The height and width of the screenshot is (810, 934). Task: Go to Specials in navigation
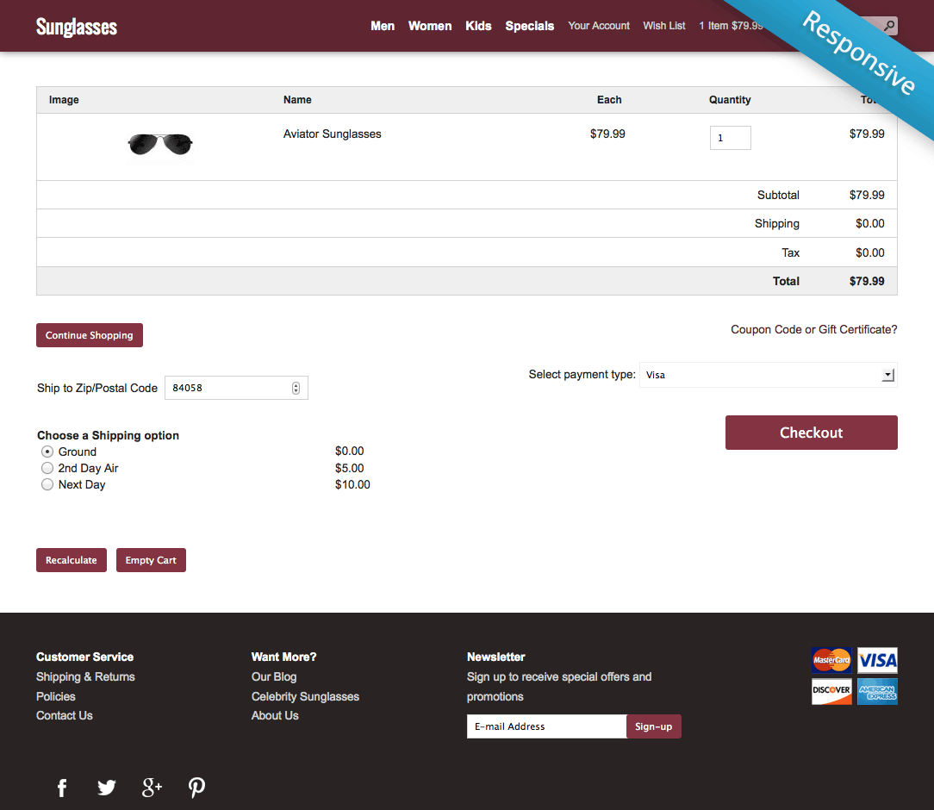(x=529, y=26)
